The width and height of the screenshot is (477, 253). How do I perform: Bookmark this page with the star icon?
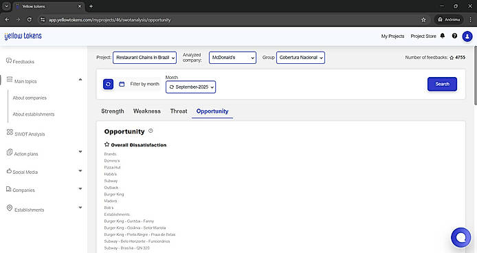coord(423,20)
